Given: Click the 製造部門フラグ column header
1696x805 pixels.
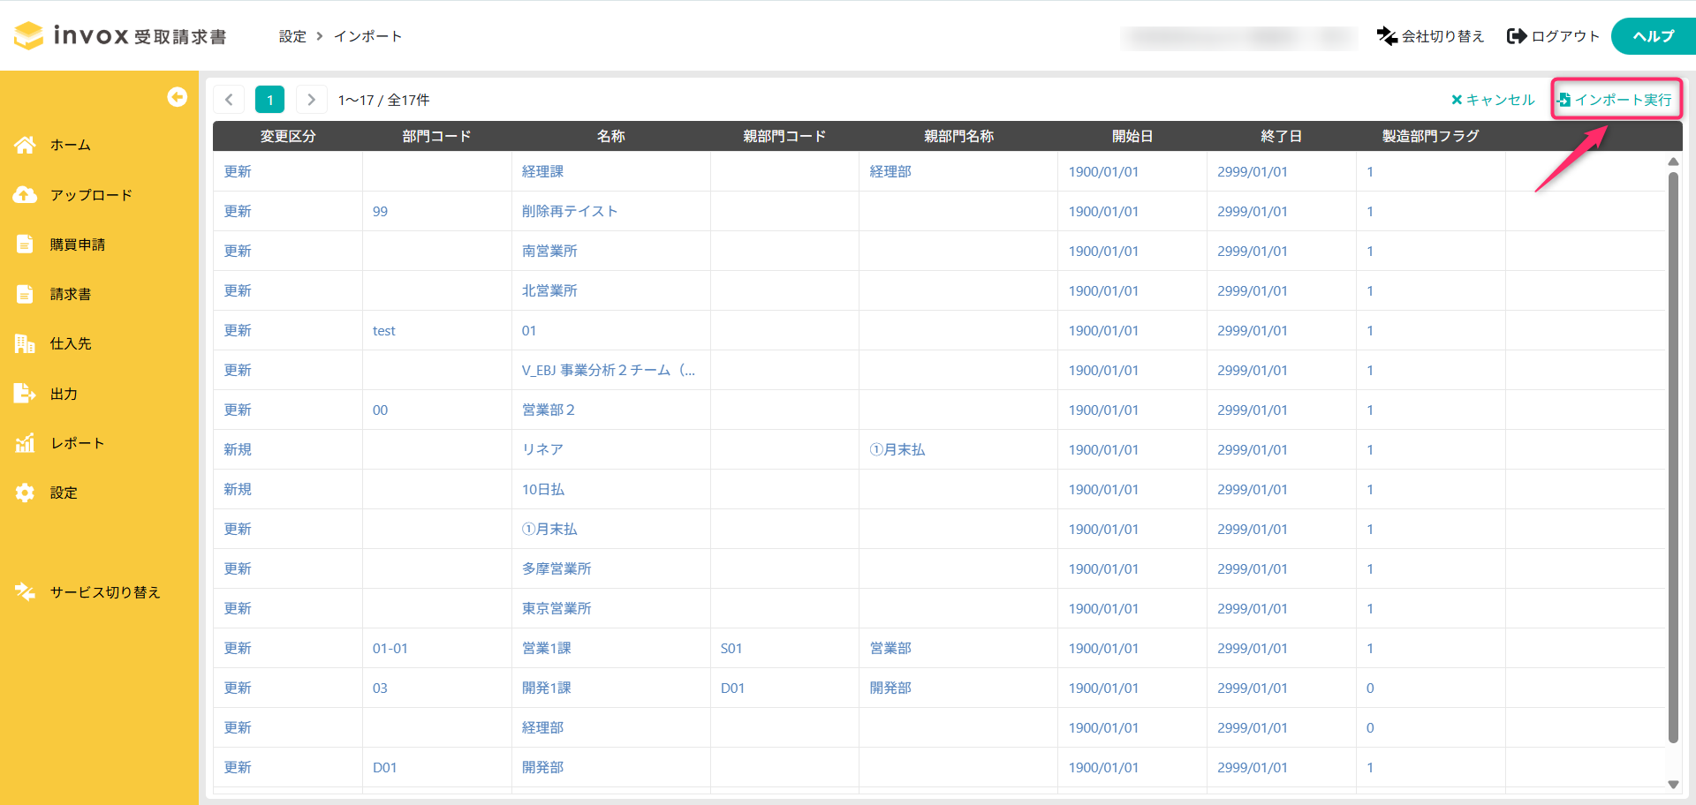Looking at the screenshot, I should tap(1431, 136).
